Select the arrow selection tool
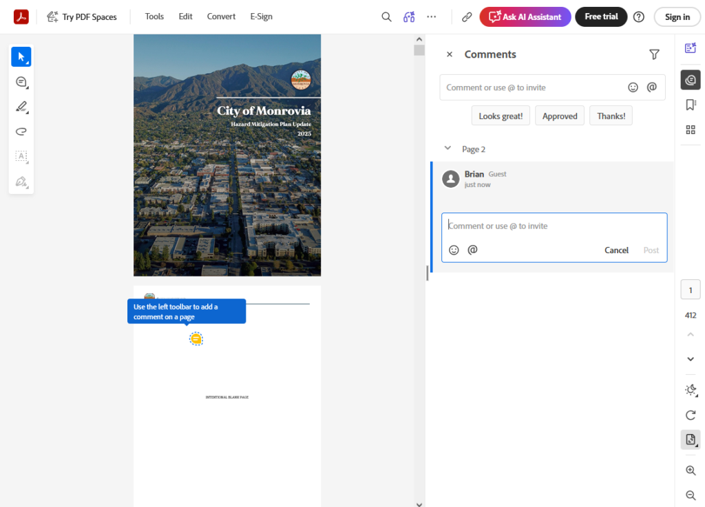The image size is (705, 507). [x=21, y=56]
